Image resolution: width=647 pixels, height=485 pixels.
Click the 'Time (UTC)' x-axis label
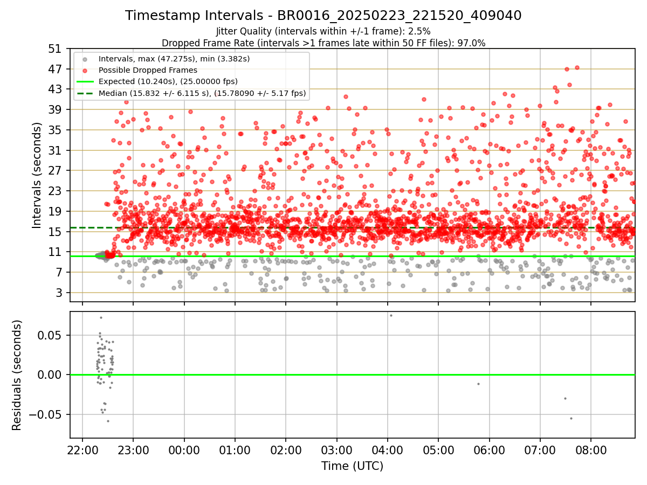[x=352, y=466]
